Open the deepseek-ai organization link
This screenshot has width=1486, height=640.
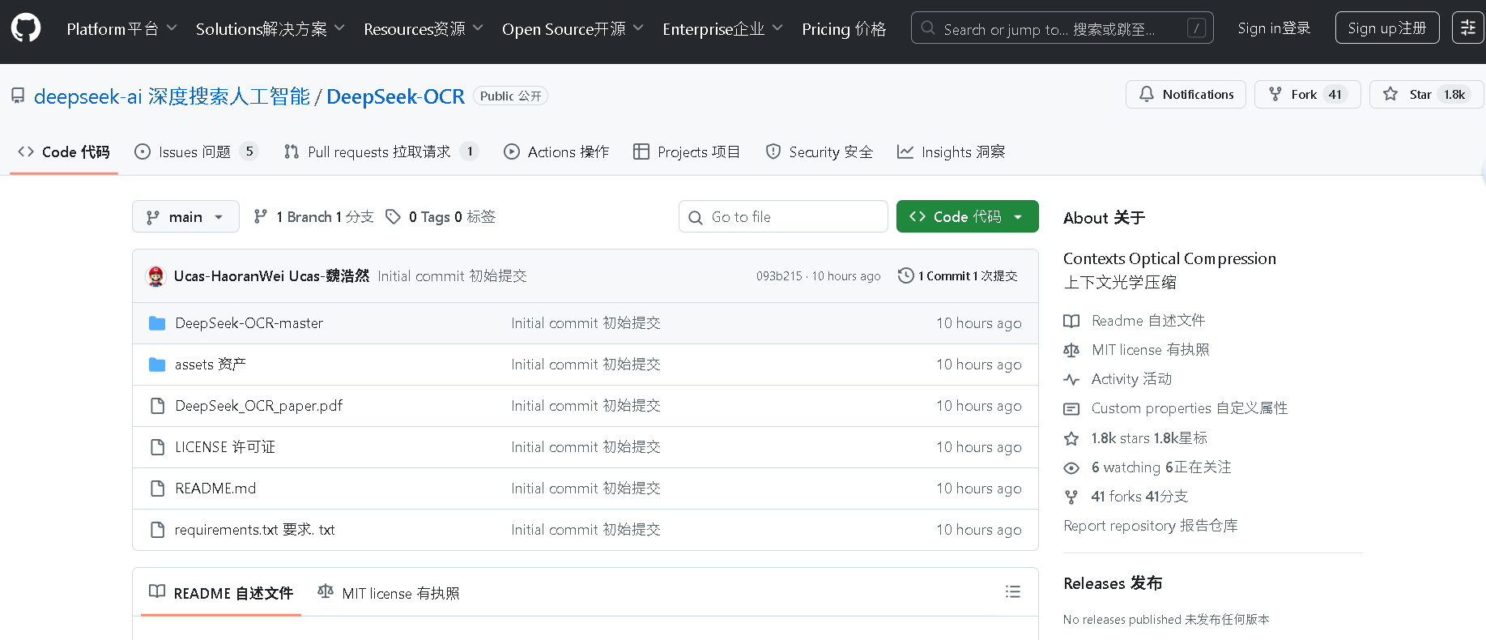[172, 96]
